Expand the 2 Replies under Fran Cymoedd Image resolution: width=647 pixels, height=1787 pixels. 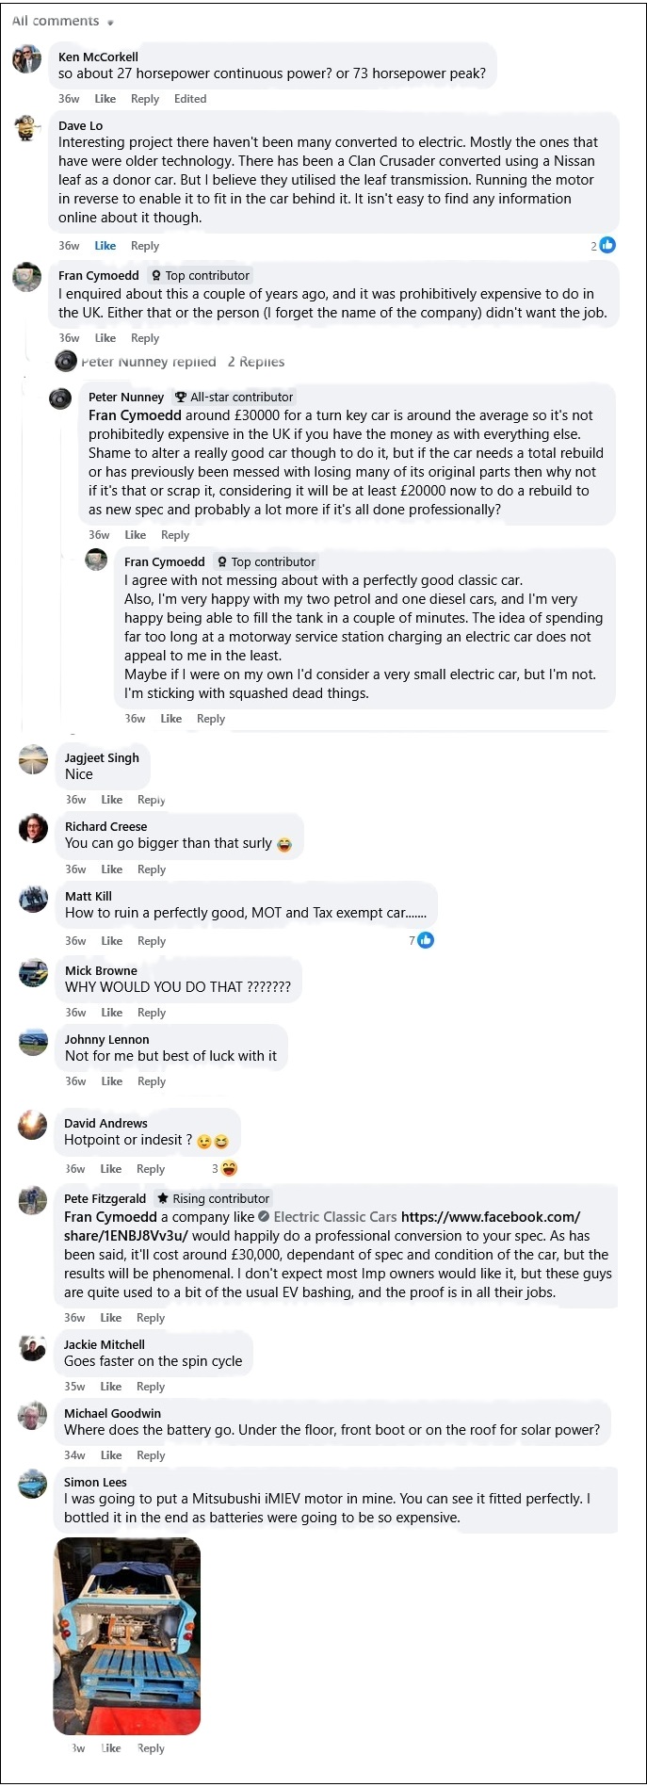pos(257,361)
